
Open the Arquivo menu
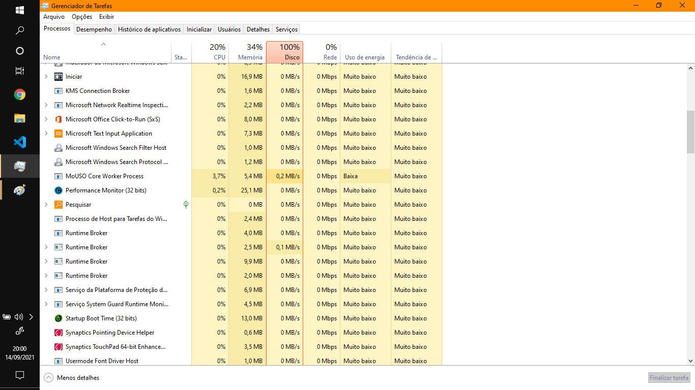coord(54,17)
